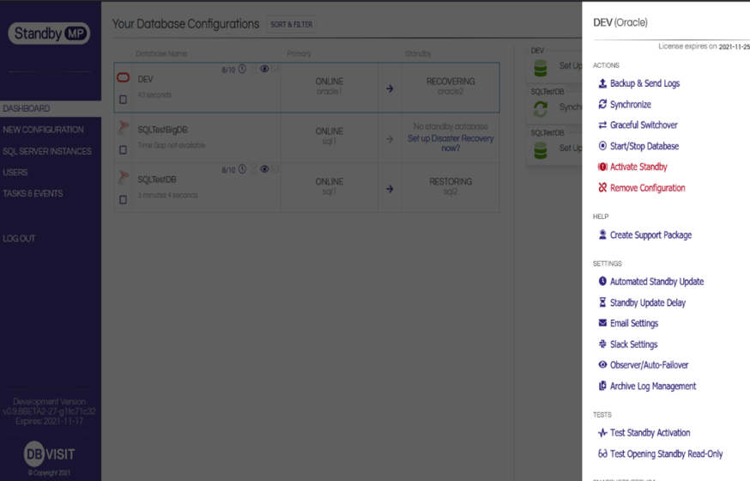
Task: Click the Start/Stop Database icon
Action: [x=602, y=145]
